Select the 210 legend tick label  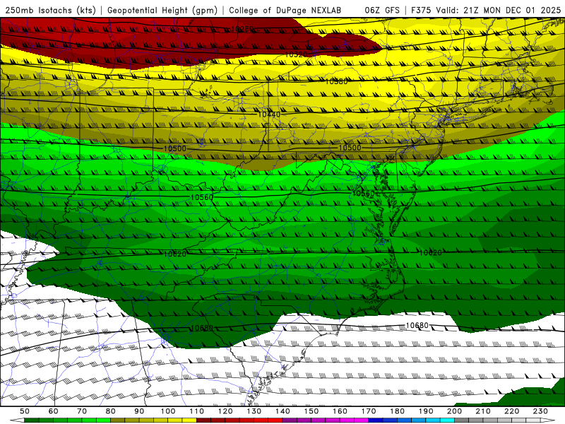pos(483,411)
